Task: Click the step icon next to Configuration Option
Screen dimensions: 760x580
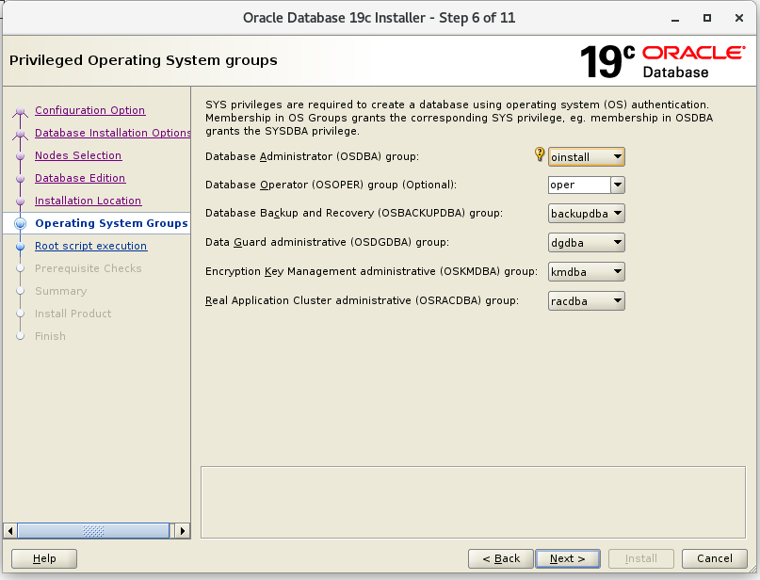Action: (20, 111)
